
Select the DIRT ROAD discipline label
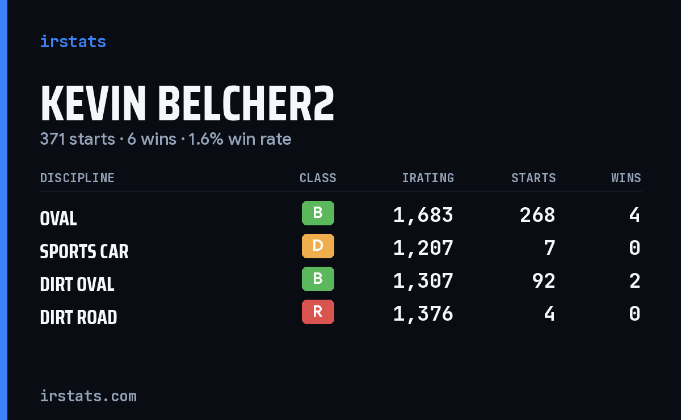coord(78,317)
